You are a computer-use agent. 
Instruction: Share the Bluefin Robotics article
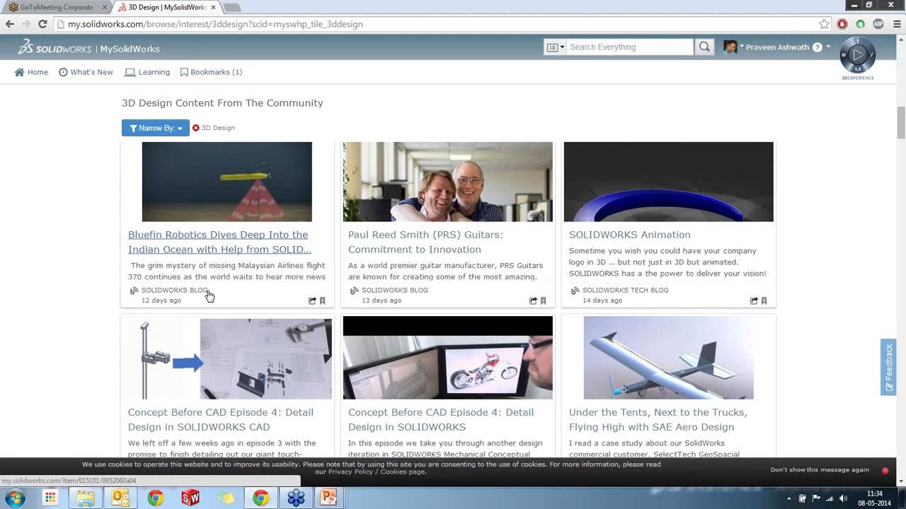tap(312, 300)
